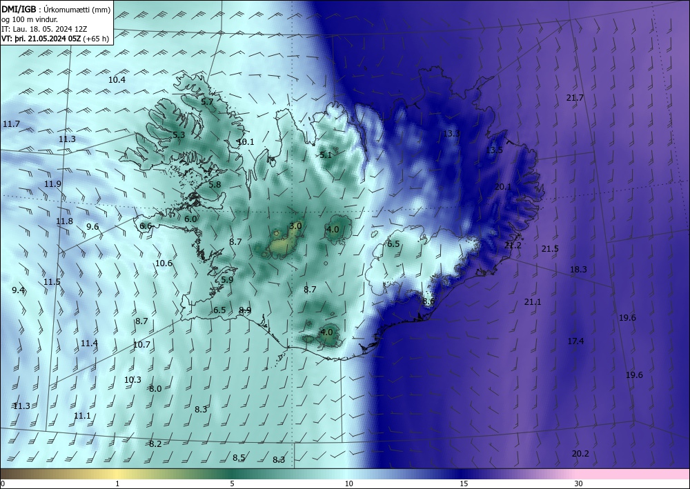Click the map value 5.9
This screenshot has height=489, width=690.
pos(227,280)
